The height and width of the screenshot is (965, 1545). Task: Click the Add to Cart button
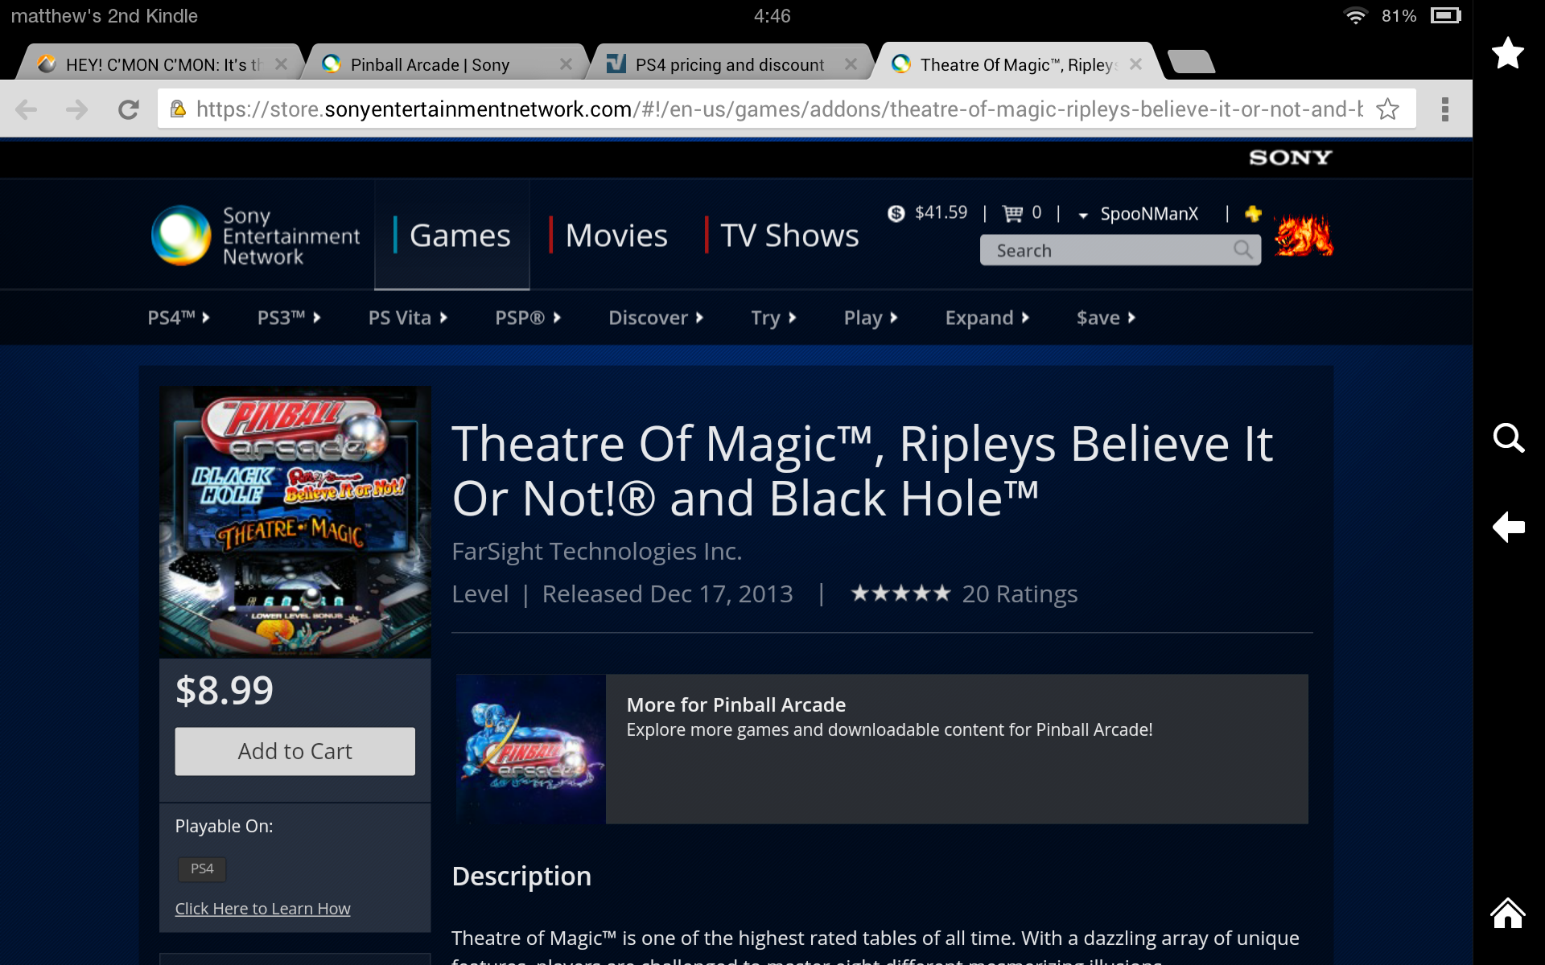(295, 751)
